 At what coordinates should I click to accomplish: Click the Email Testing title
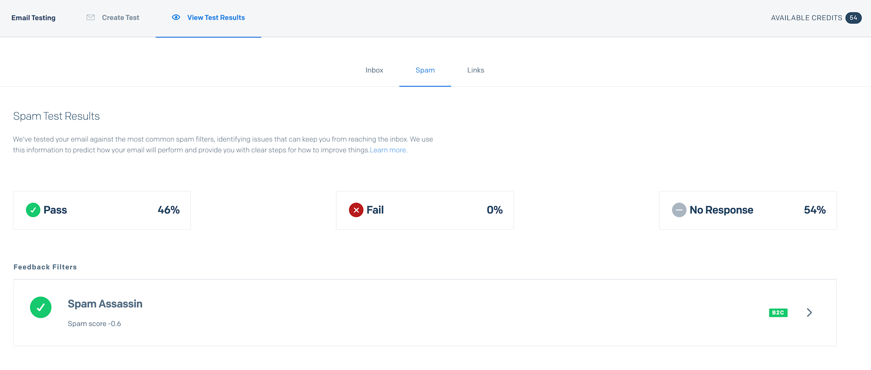(34, 18)
